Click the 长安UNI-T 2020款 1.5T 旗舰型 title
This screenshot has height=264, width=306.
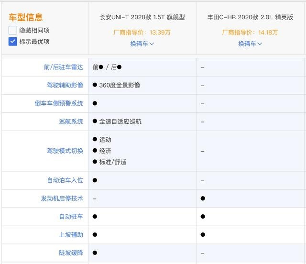142,17
